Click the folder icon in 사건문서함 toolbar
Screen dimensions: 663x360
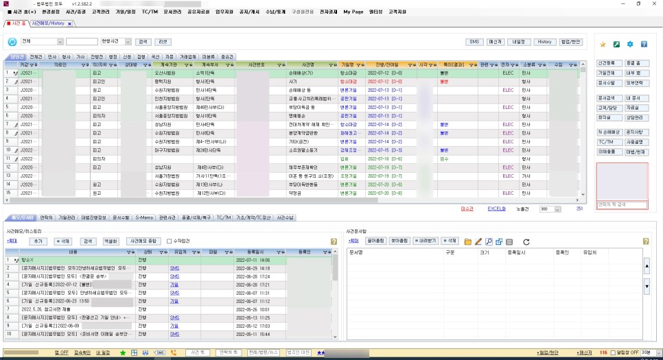tap(468, 241)
